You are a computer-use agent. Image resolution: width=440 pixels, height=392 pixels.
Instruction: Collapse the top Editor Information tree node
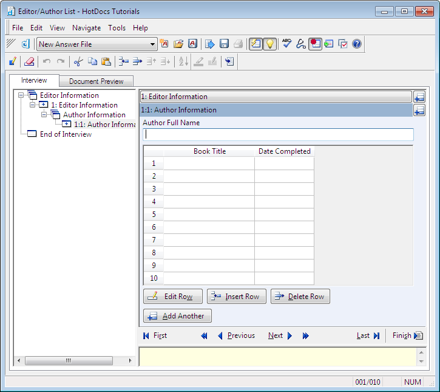(21, 95)
